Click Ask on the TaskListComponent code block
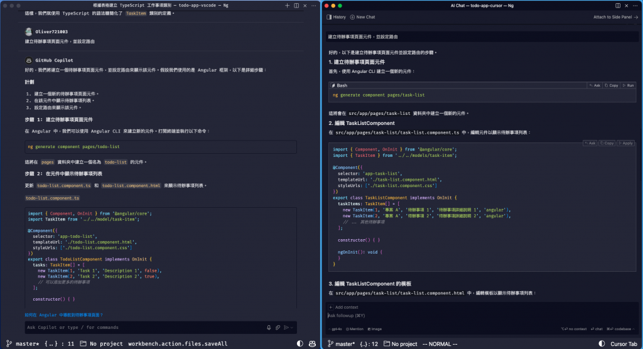The width and height of the screenshot is (643, 349). (590, 143)
